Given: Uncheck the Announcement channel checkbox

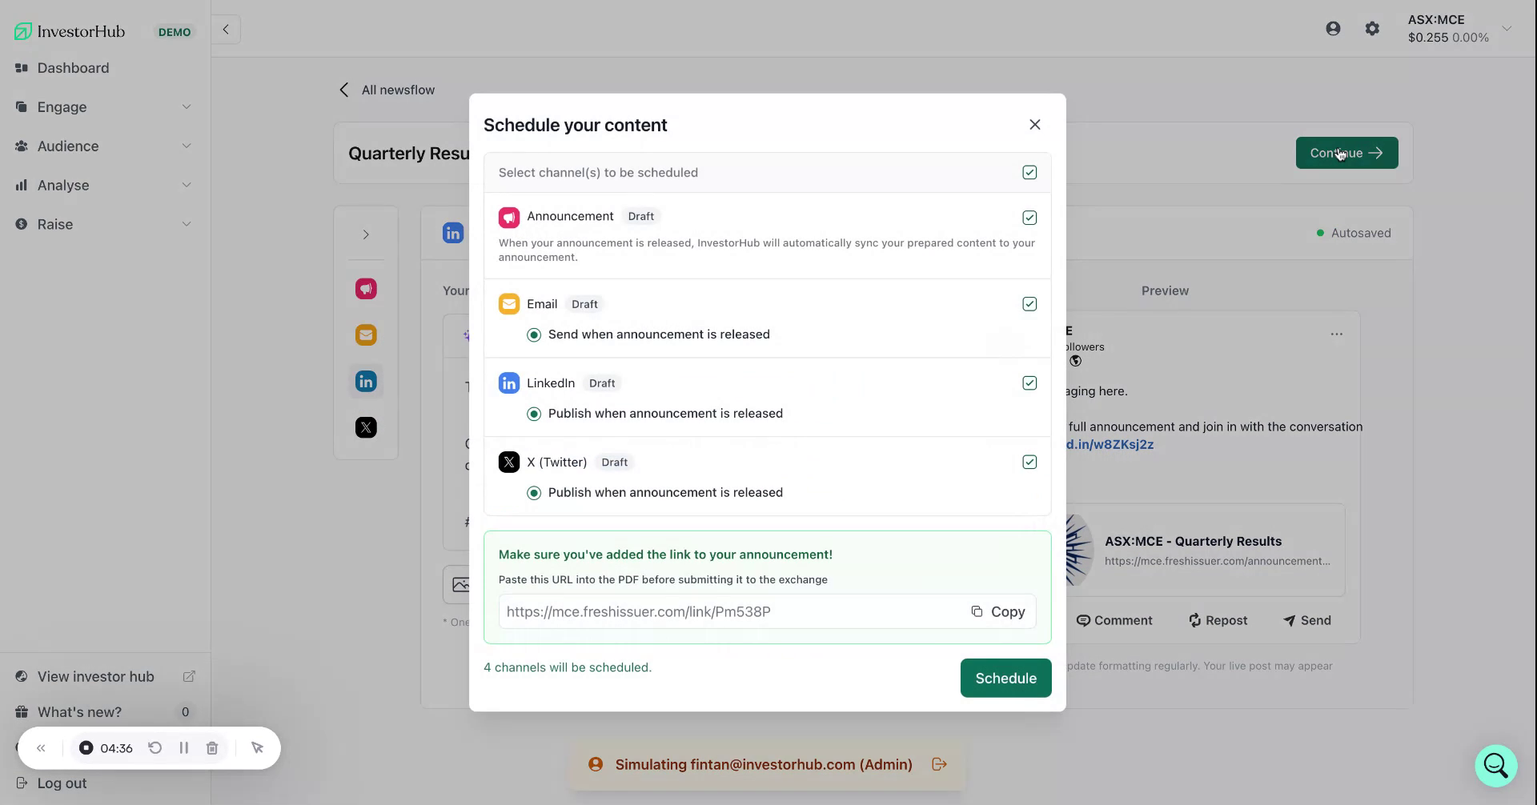Looking at the screenshot, I should pos(1029,217).
